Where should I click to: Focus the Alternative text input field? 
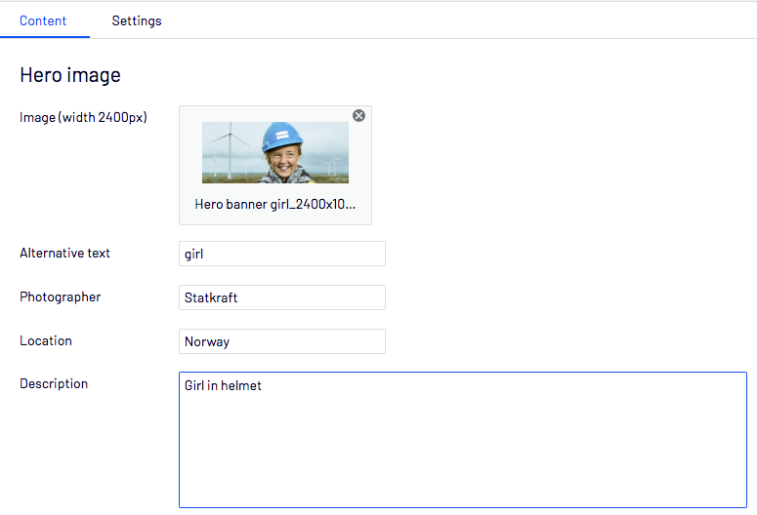point(282,254)
